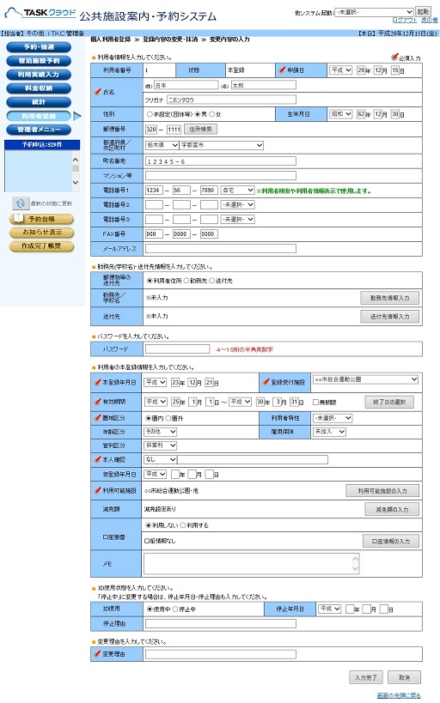440x703 pixels.
Task: Open the 登録受付施設 dropdown
Action: point(365,379)
